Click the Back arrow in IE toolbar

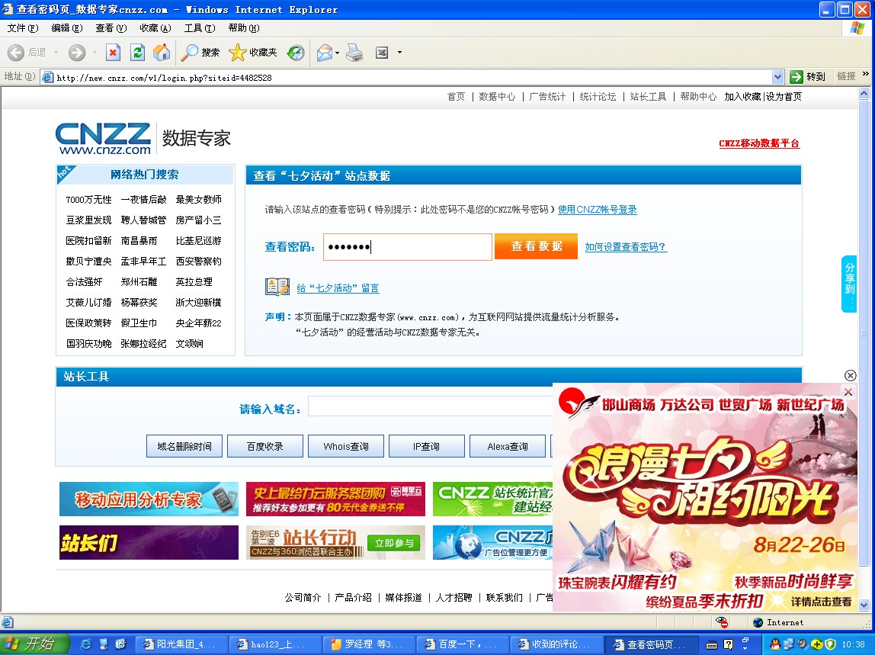pyautogui.click(x=15, y=53)
